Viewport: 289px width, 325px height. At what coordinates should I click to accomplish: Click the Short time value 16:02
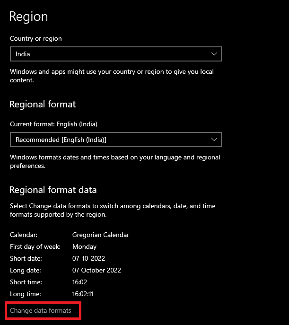point(80,282)
